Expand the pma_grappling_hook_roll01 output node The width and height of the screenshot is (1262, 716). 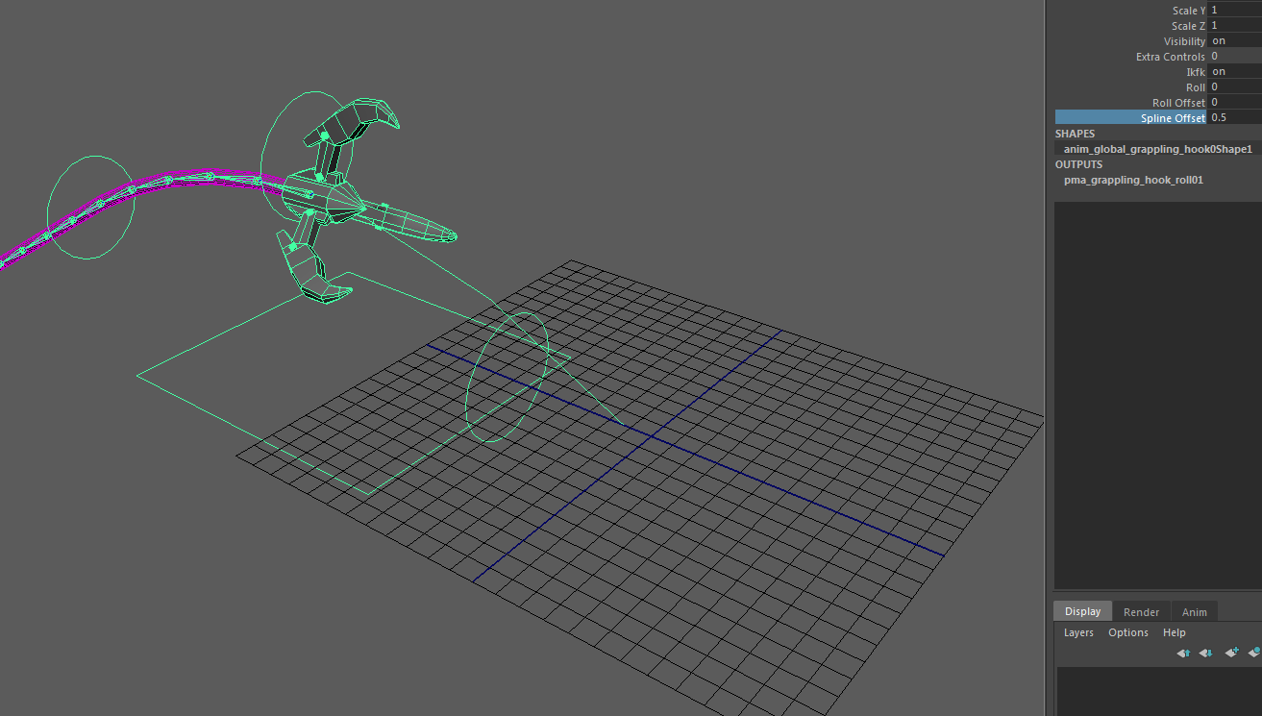pyautogui.click(x=1133, y=180)
